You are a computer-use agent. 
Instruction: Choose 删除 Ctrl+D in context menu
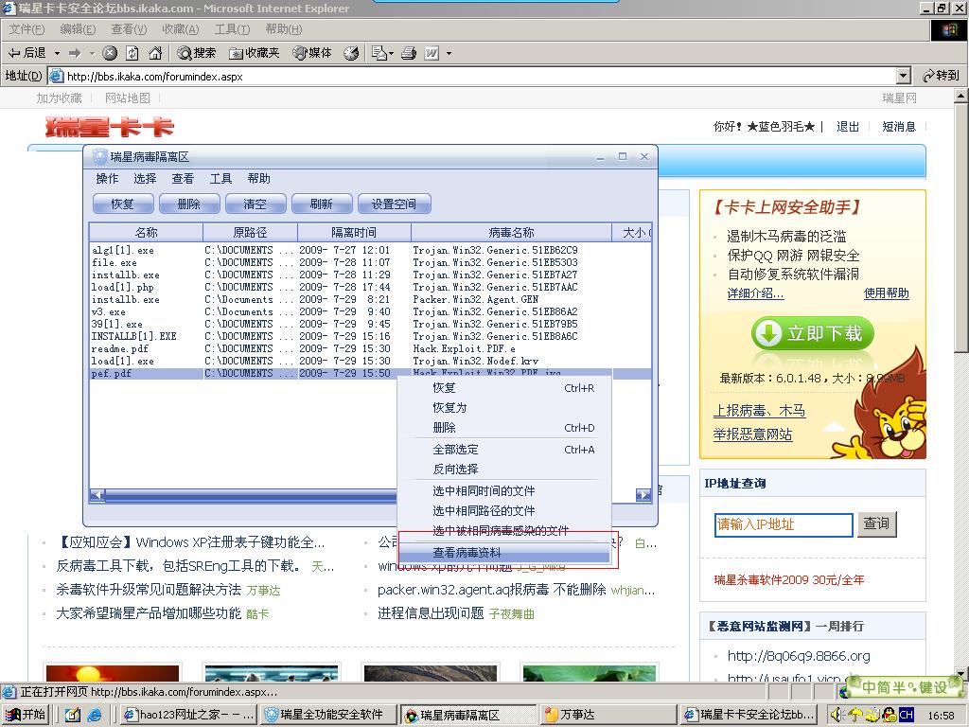(505, 428)
